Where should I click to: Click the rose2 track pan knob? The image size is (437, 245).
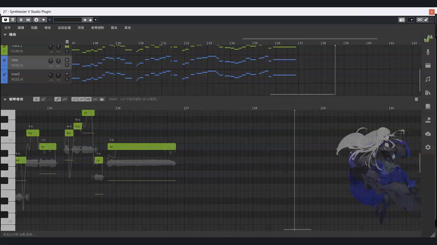[x=58, y=75]
